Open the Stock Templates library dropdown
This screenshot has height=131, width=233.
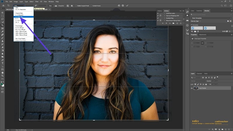click(x=211, y=18)
